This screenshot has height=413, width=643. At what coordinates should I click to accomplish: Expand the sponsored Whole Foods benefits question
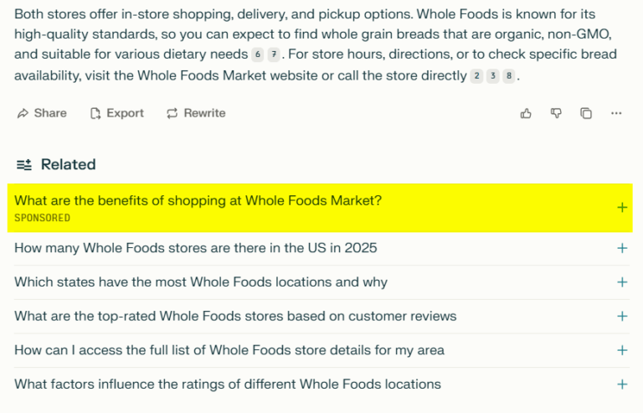click(621, 208)
